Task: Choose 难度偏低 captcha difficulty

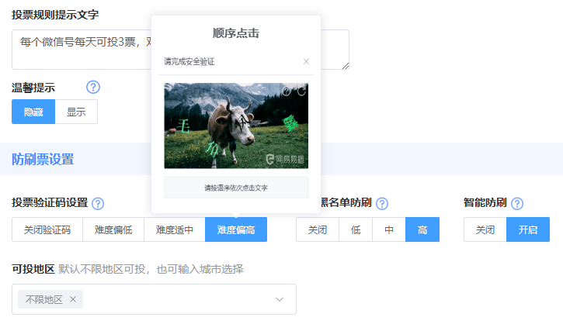Action: pos(113,229)
